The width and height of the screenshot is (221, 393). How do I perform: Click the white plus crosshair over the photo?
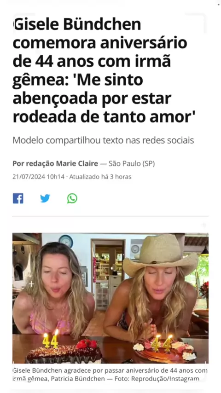coord(31,284)
